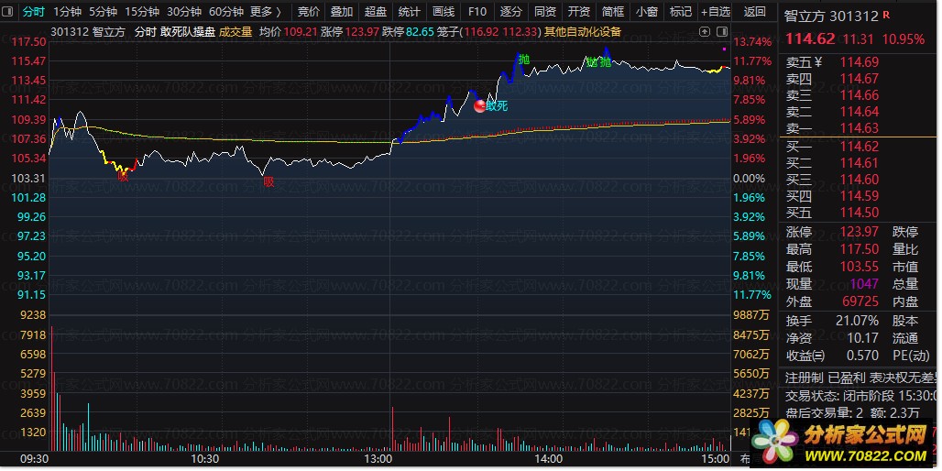Toggle the 简框 simple frame mode
Screen dimensions: 942x471
coord(613,11)
